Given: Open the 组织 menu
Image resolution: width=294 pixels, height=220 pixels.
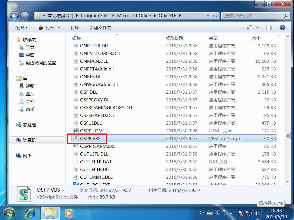Looking at the screenshot, I should pos(21,28).
